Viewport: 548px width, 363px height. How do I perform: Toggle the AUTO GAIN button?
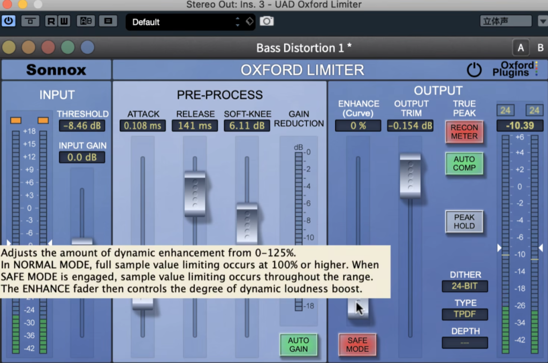click(299, 345)
